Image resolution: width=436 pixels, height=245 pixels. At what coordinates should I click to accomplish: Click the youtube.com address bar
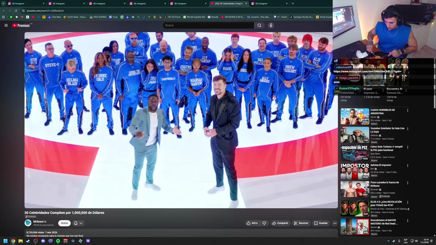175,11
